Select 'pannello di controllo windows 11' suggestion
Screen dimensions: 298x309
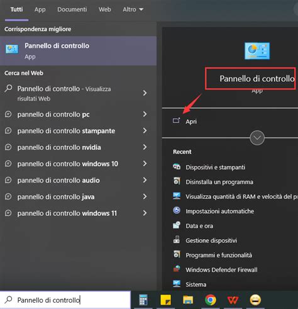67,213
